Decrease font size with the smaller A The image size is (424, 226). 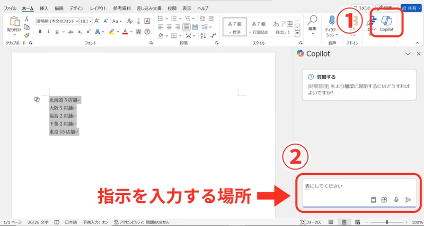(105, 21)
